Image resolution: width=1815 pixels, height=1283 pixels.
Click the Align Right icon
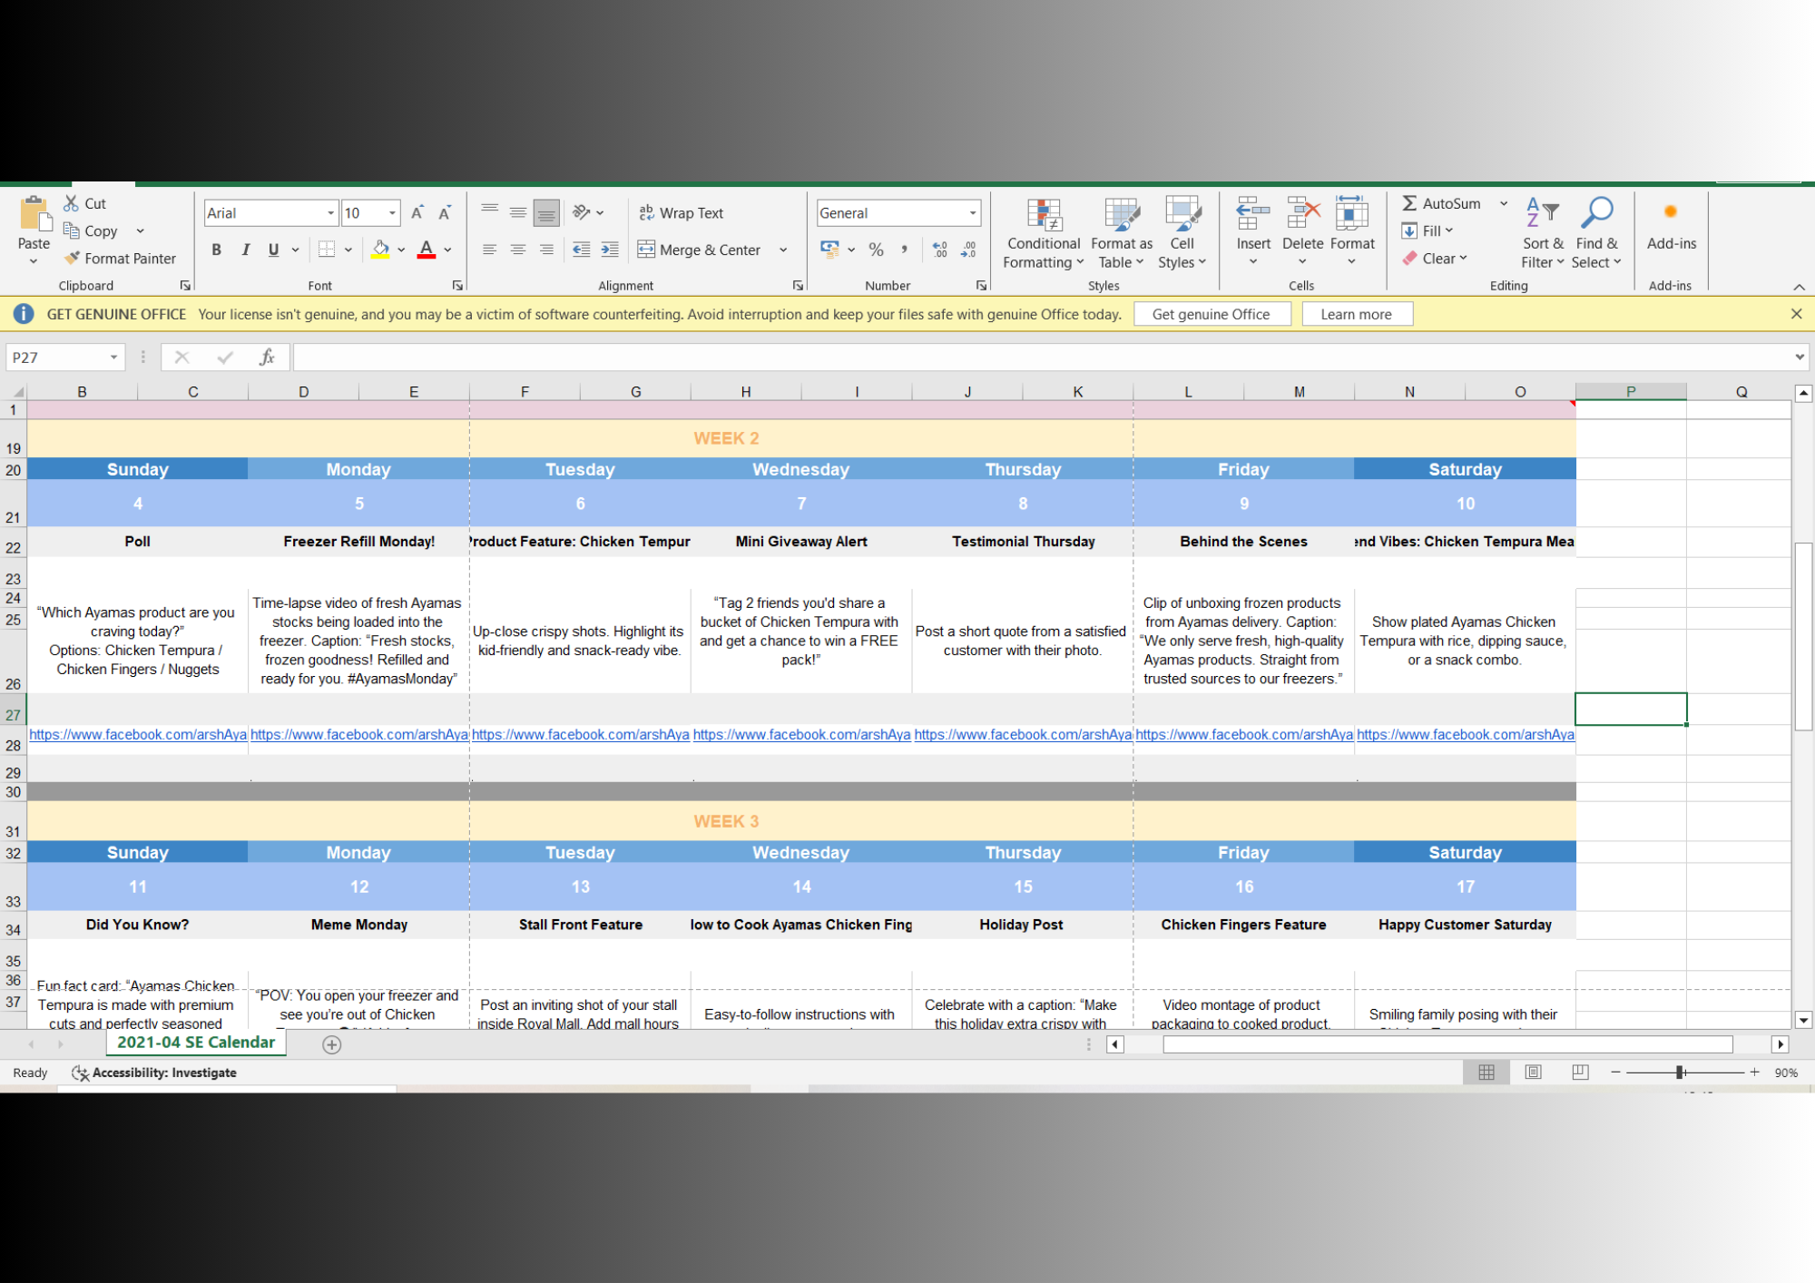(546, 250)
